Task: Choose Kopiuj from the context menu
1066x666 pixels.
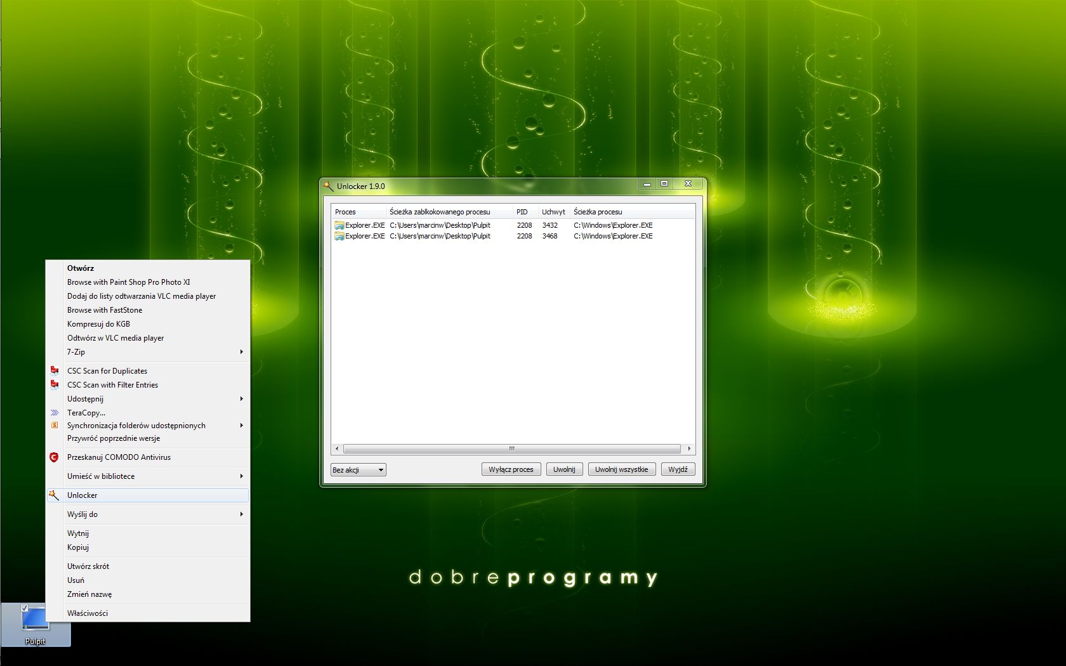Action: coord(148,547)
